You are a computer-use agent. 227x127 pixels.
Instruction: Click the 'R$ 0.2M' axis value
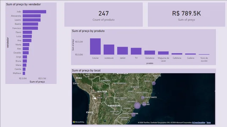pos(79,42)
